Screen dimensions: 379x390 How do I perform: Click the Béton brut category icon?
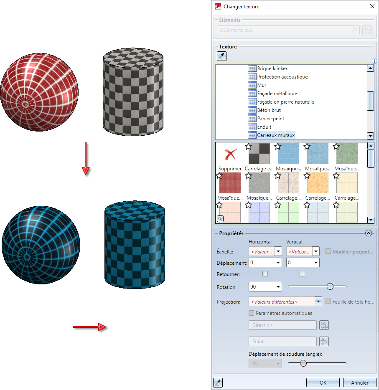252,110
